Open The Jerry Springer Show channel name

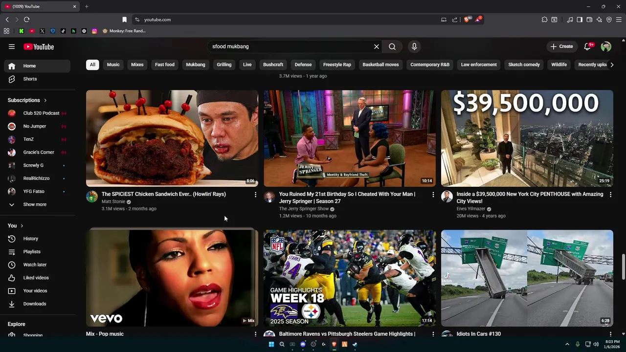tap(304, 209)
